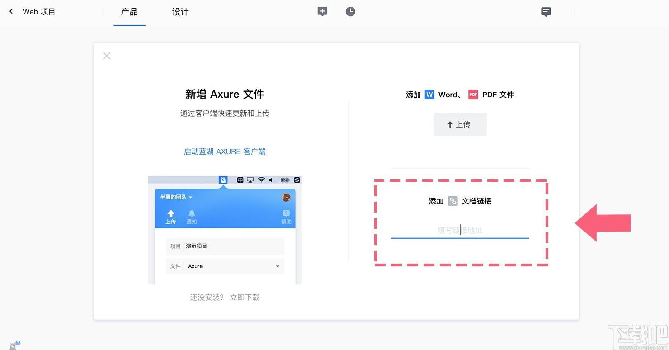This screenshot has width=669, height=350.
Task: Switch to the 设计 tab
Action: click(x=180, y=12)
